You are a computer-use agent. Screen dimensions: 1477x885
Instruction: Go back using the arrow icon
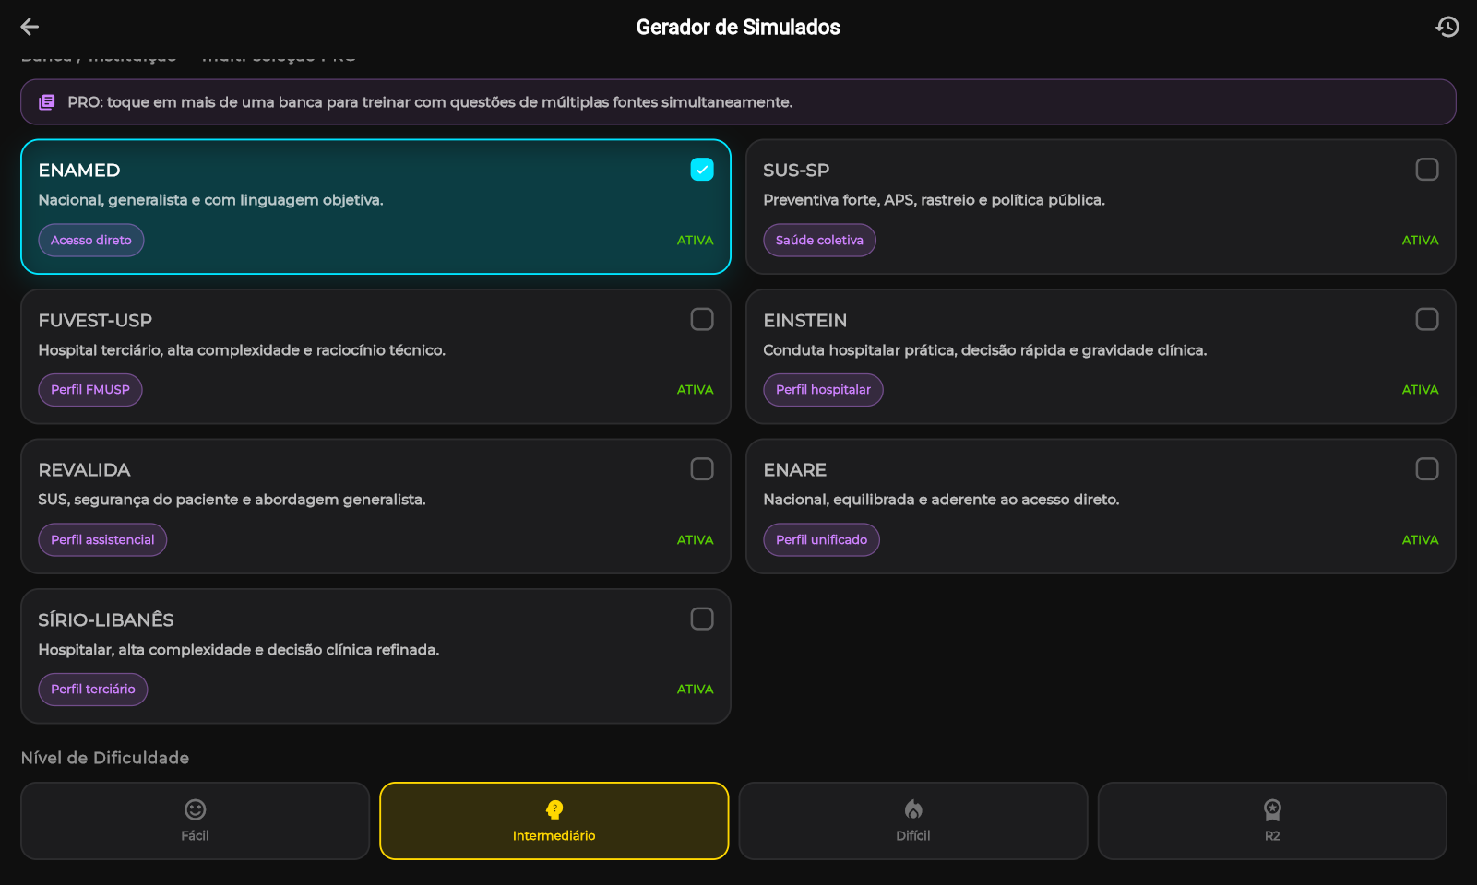[x=30, y=27]
